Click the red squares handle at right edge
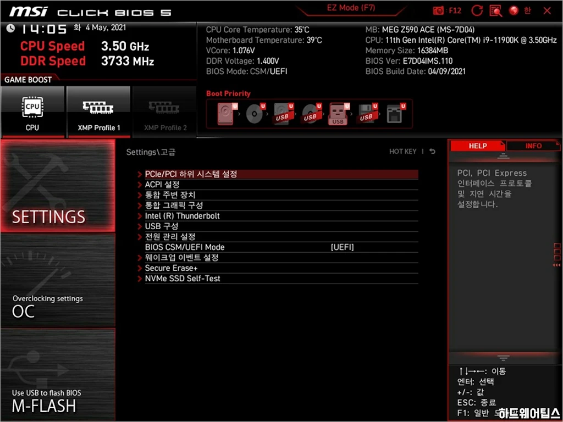Image resolution: width=563 pixels, height=422 pixels. pyautogui.click(x=557, y=254)
